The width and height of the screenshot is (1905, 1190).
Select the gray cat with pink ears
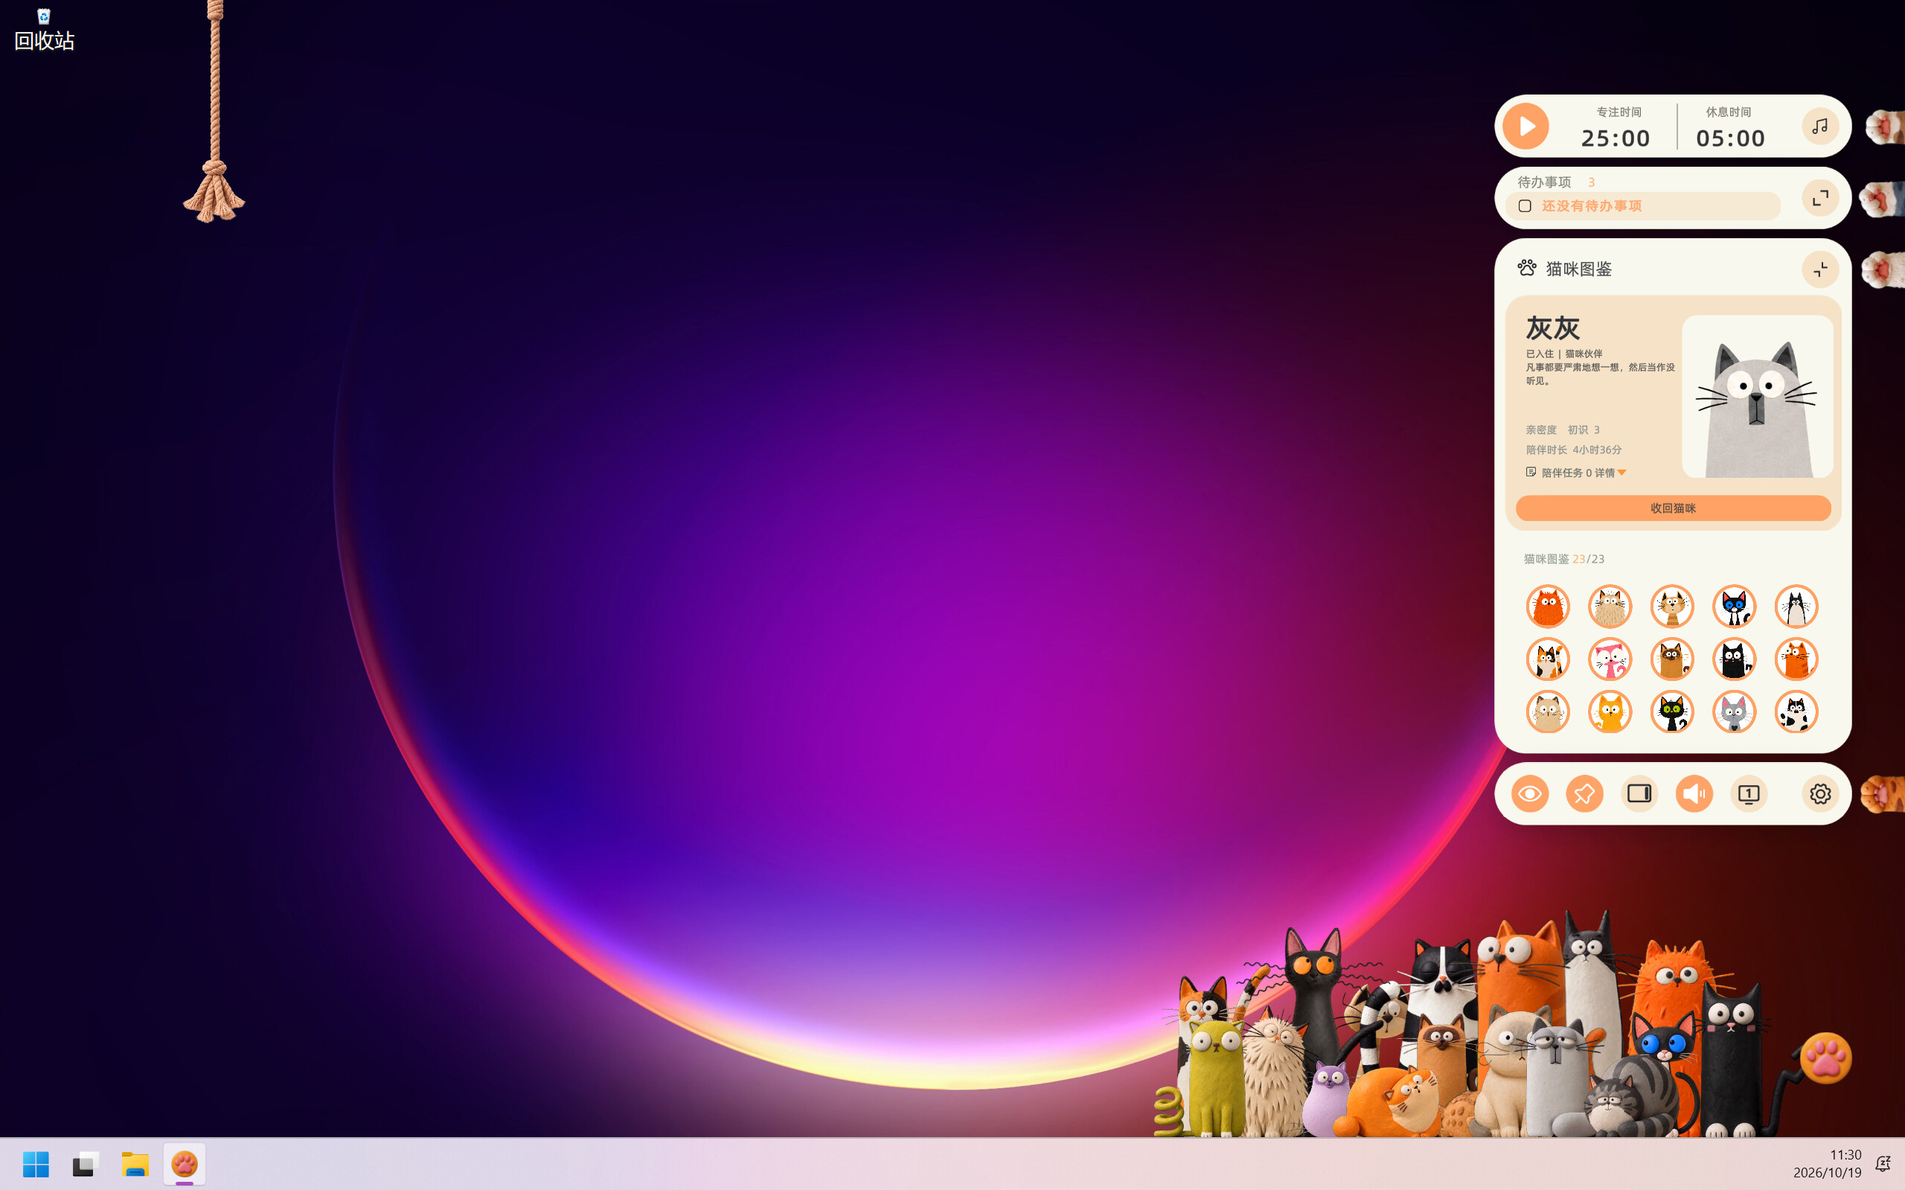coord(1735,711)
